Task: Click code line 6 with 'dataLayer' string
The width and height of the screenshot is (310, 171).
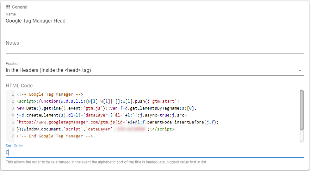Action: pos(95,129)
